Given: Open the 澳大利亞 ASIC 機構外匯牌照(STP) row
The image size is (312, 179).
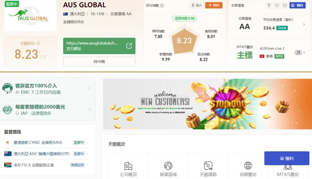Looking at the screenshot, I should point(47,154).
